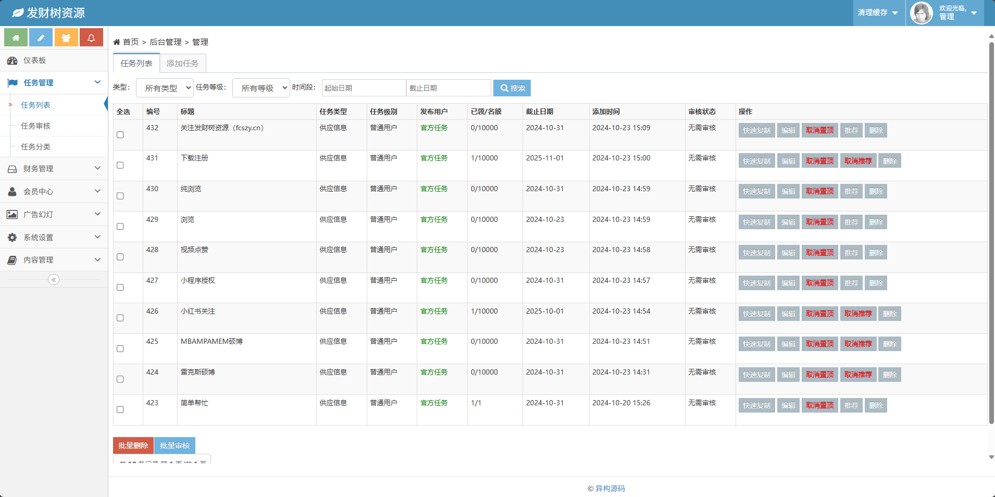Click the blue pencil edit shortcut icon
This screenshot has height=497, width=995.
coord(41,38)
